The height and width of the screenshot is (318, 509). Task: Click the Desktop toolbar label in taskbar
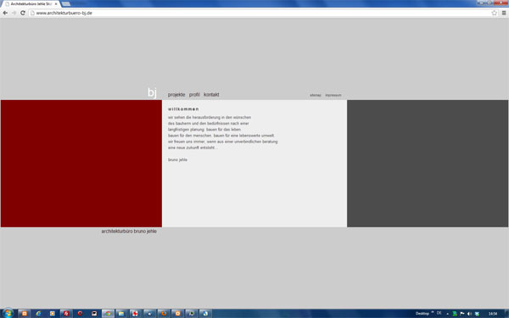422,314
